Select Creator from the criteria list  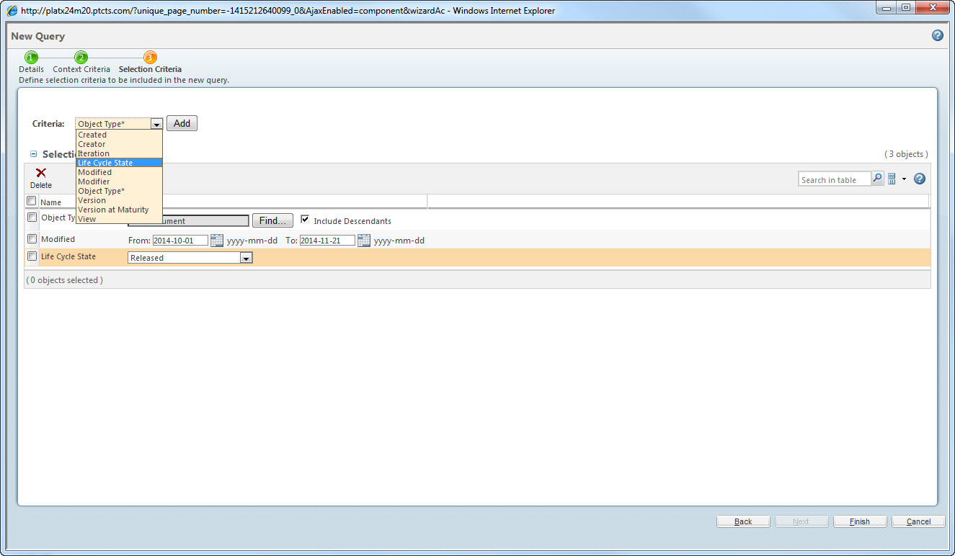(x=119, y=144)
